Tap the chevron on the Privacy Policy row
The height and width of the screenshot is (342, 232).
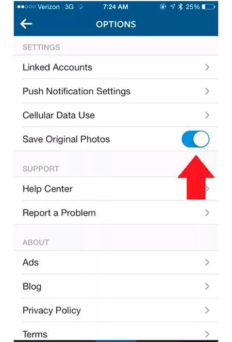tap(207, 310)
